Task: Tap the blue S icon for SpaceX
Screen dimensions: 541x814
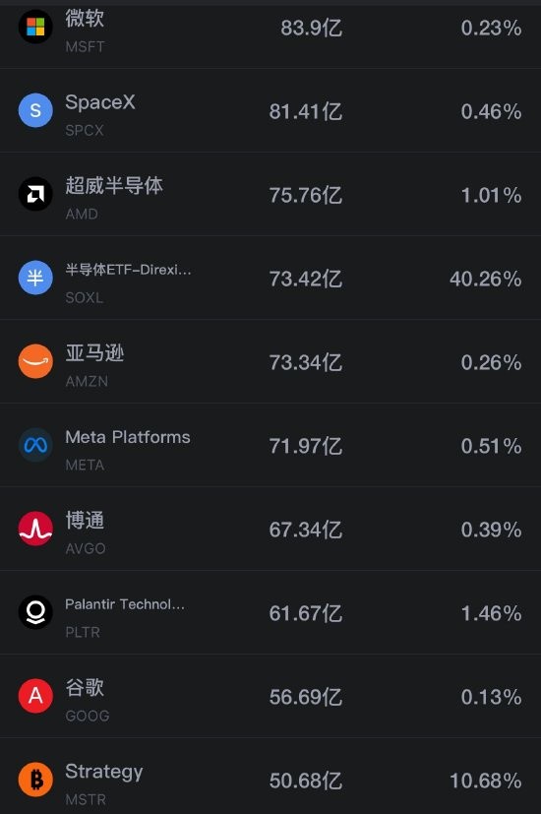Action: pyautogui.click(x=35, y=110)
